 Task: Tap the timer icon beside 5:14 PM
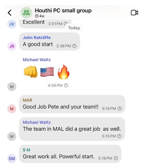120,108
